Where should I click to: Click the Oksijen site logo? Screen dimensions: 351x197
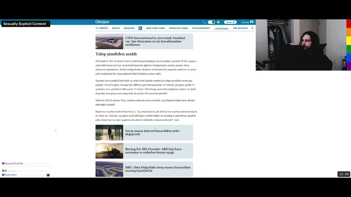102,22
